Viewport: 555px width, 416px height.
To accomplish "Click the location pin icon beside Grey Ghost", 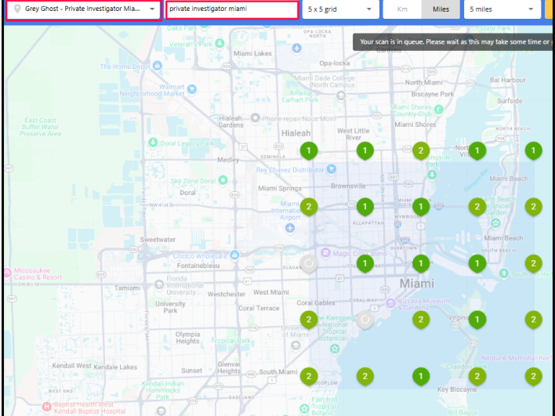I will 17,9.
